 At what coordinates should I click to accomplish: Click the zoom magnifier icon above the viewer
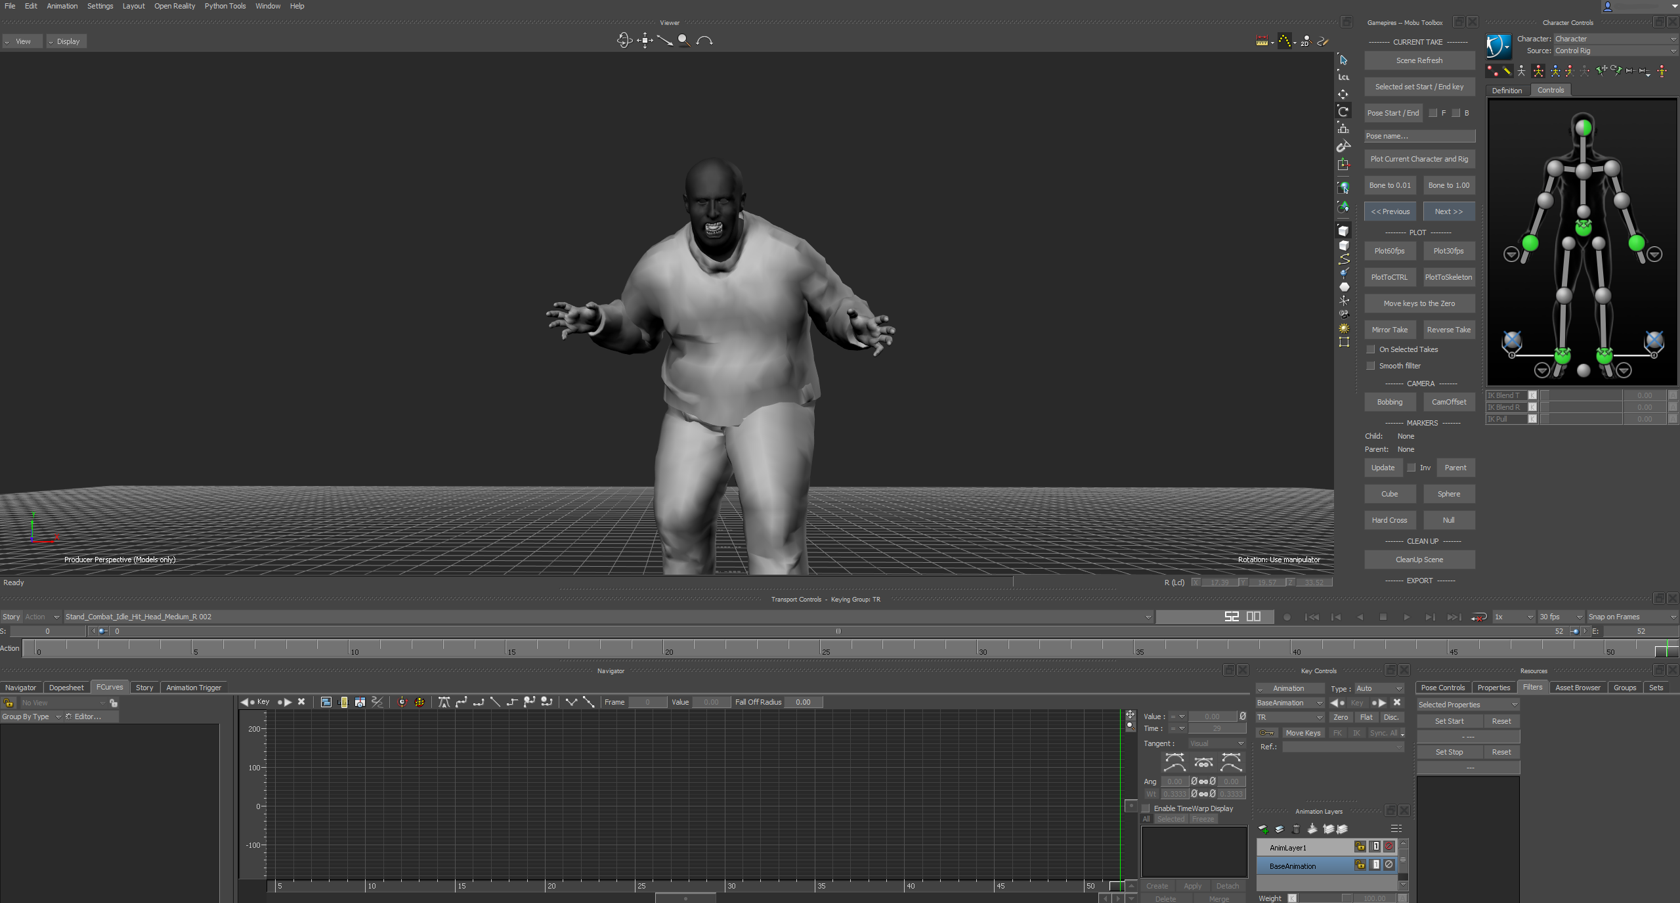click(x=684, y=41)
